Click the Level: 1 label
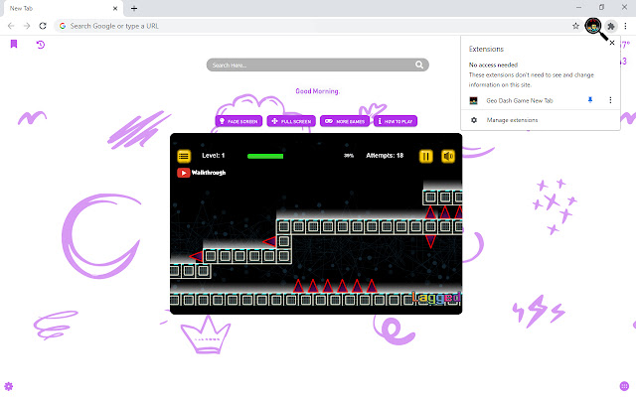 [214, 156]
